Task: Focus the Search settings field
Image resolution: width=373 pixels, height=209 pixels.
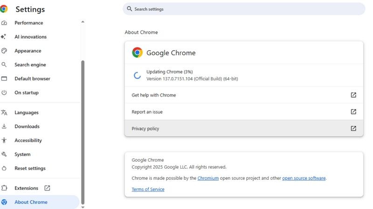Action: [x=244, y=9]
